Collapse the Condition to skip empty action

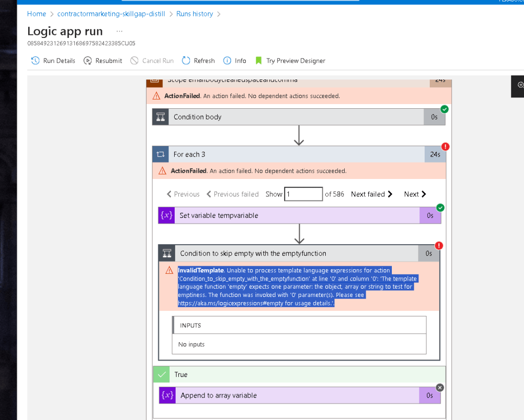(299, 253)
